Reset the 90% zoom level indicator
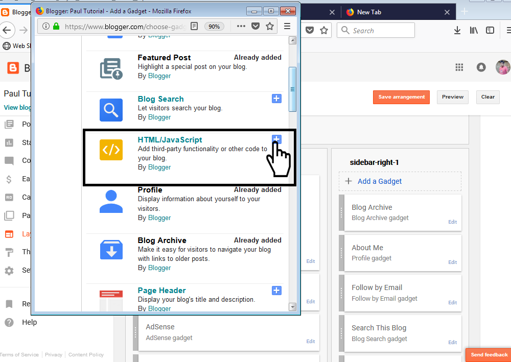The height and width of the screenshot is (362, 511). tap(214, 27)
